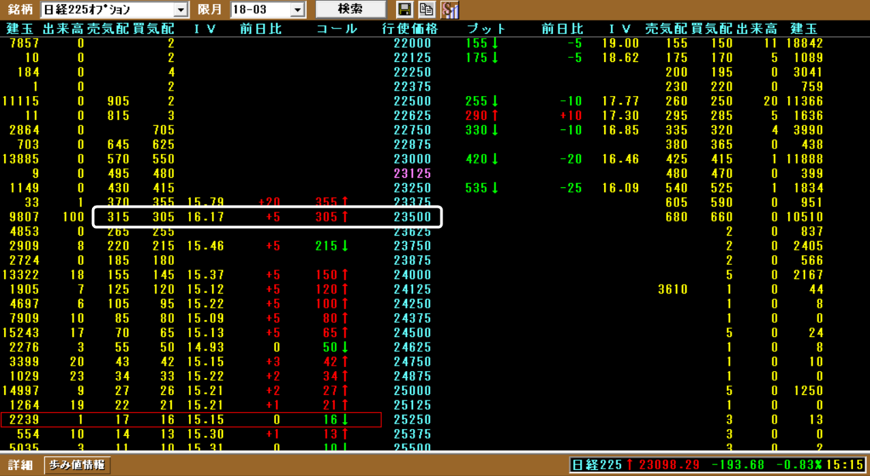This screenshot has width=870, height=476.
Task: Select strike price 23750
Action: point(412,246)
